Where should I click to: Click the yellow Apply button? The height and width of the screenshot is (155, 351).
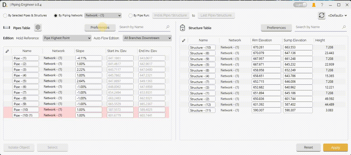[335, 147]
